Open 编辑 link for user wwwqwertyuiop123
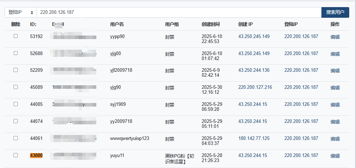Viewport: 356px width, 168px height. click(x=335, y=139)
